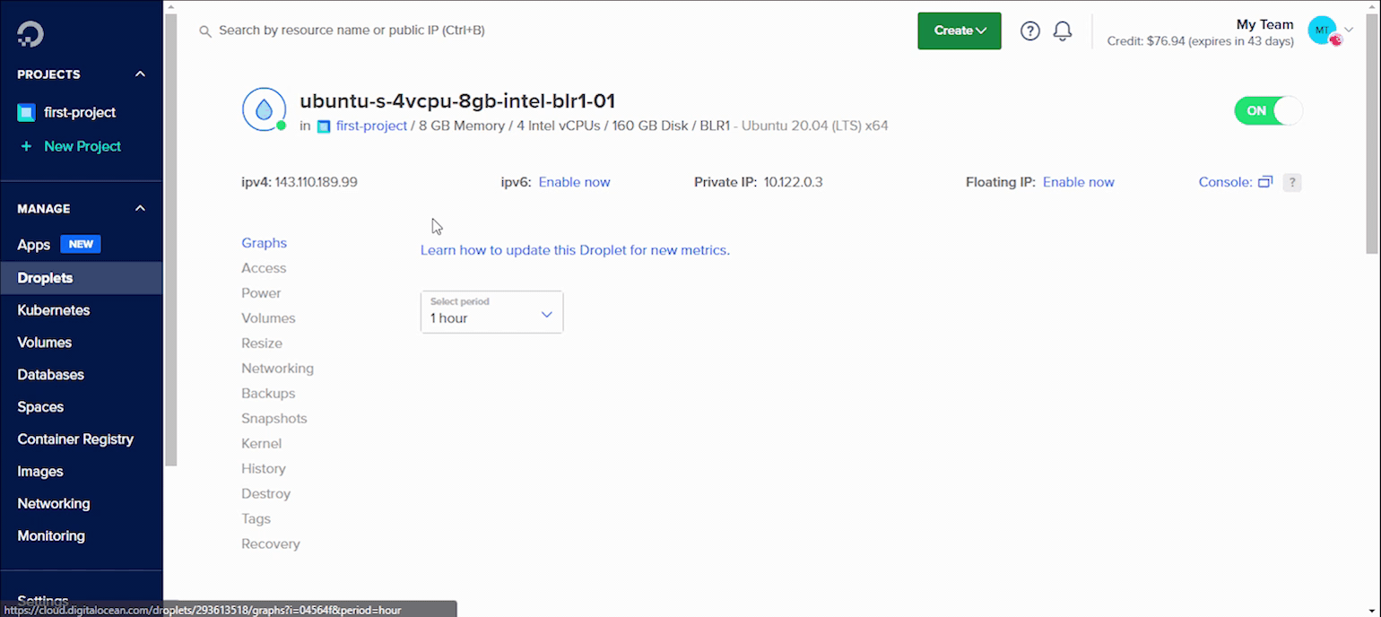Click first-project breadcrumb link
The width and height of the screenshot is (1381, 617).
click(371, 126)
